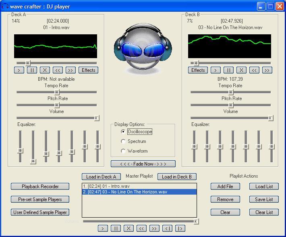Click Deck A last equalizer band thumb

click(x=97, y=147)
